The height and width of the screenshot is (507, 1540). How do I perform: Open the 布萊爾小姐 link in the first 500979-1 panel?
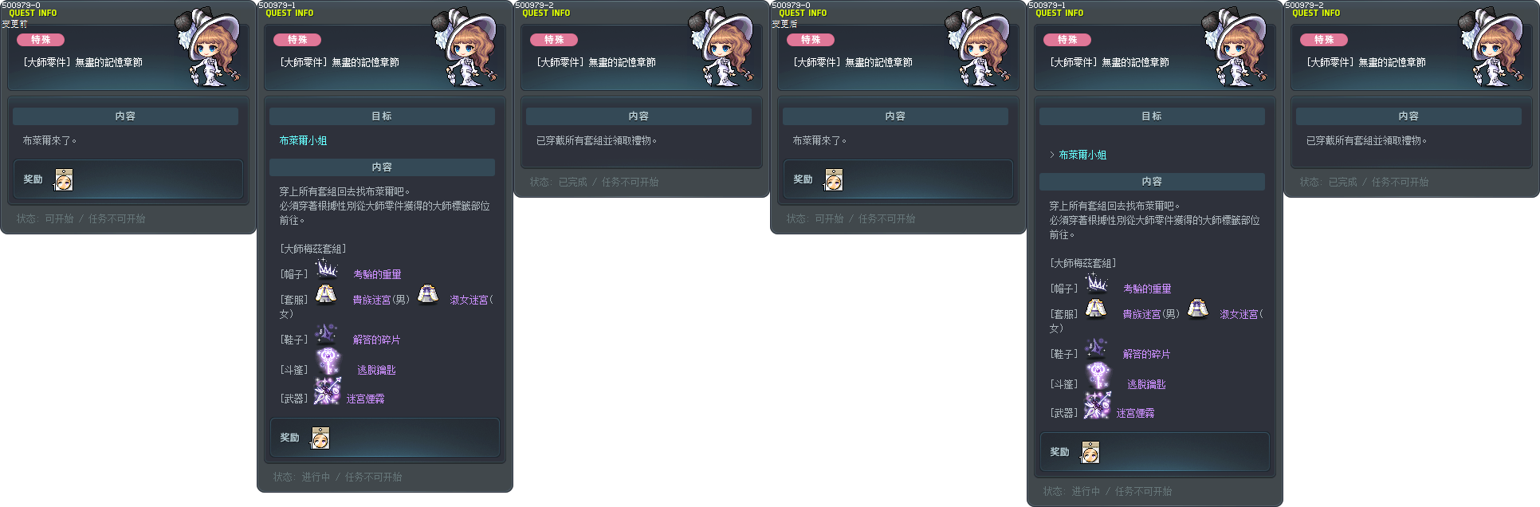pos(303,140)
